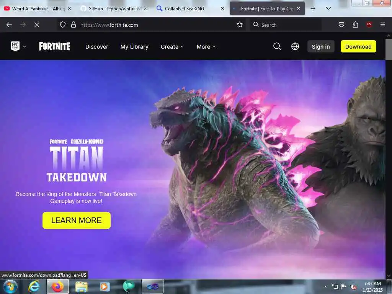
Task: Open the Firefox application menu
Action: click(x=382, y=24)
